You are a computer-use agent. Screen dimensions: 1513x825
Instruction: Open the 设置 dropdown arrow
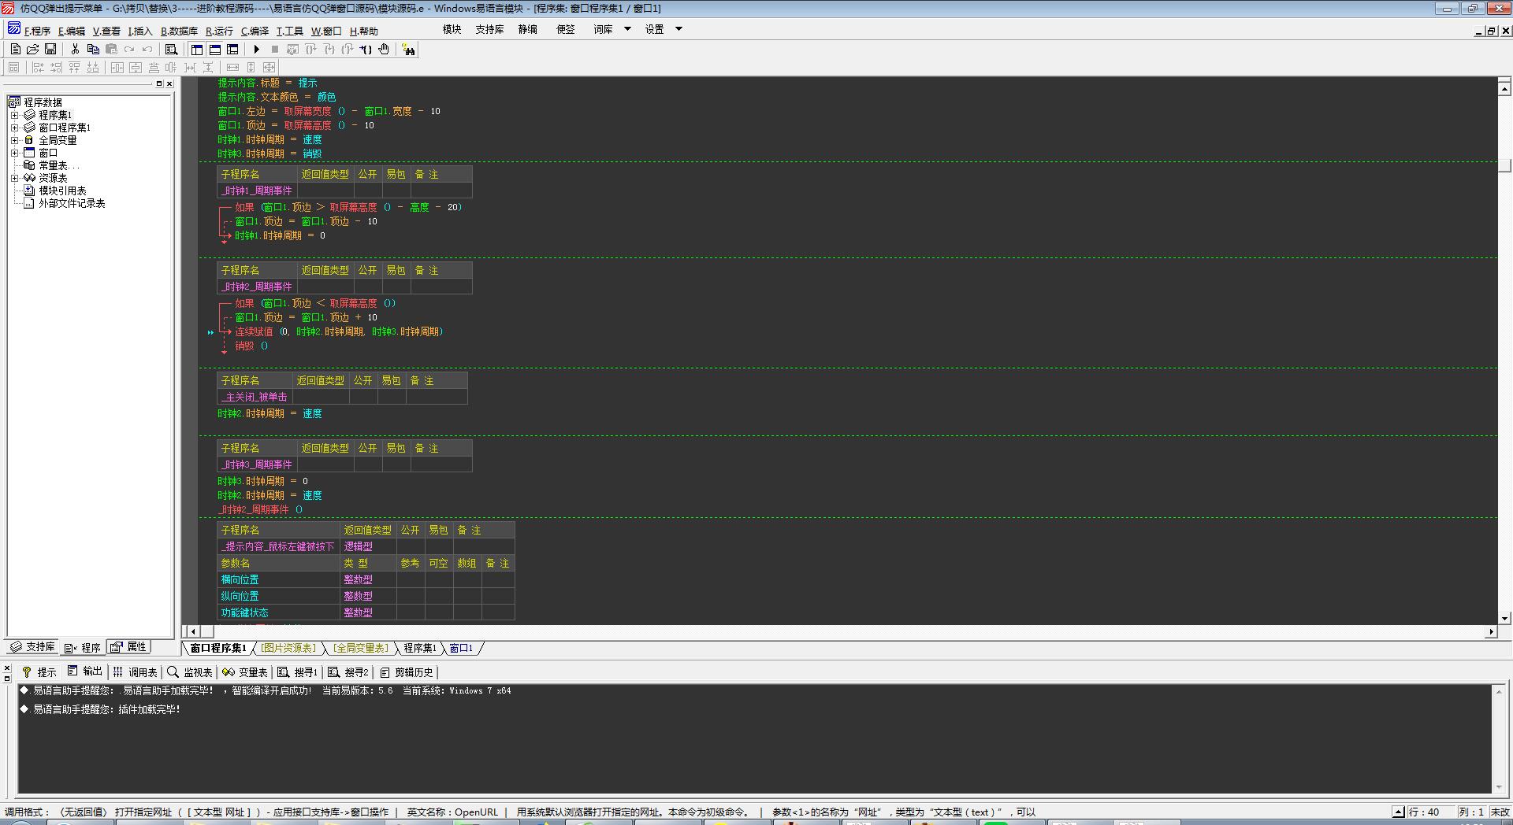[x=678, y=29]
